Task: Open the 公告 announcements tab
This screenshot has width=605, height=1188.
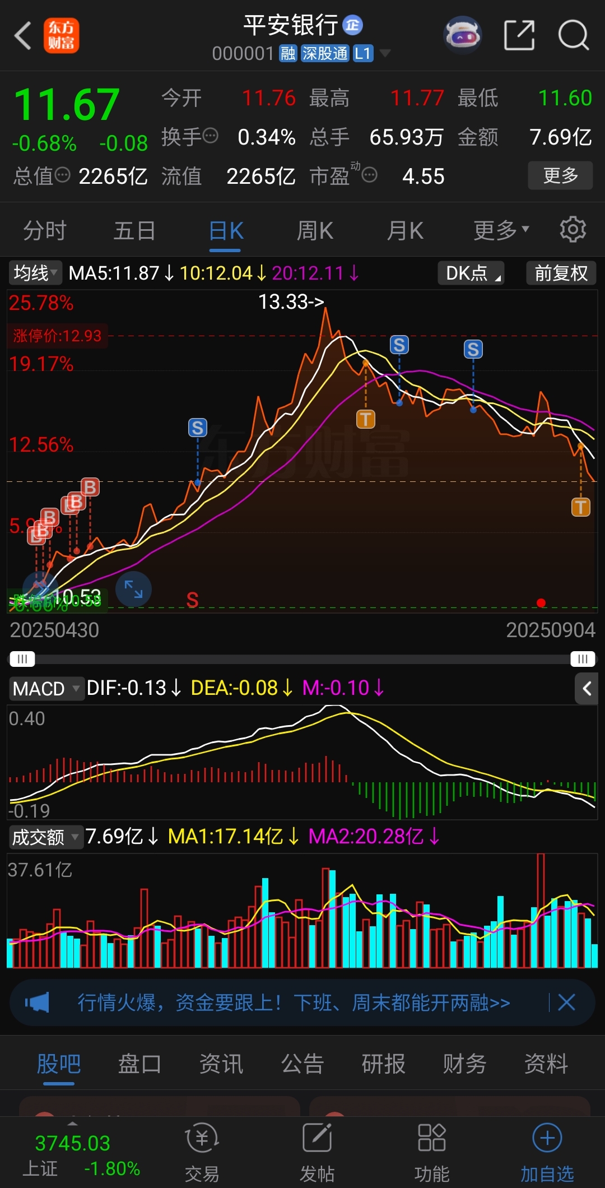Action: (302, 1064)
